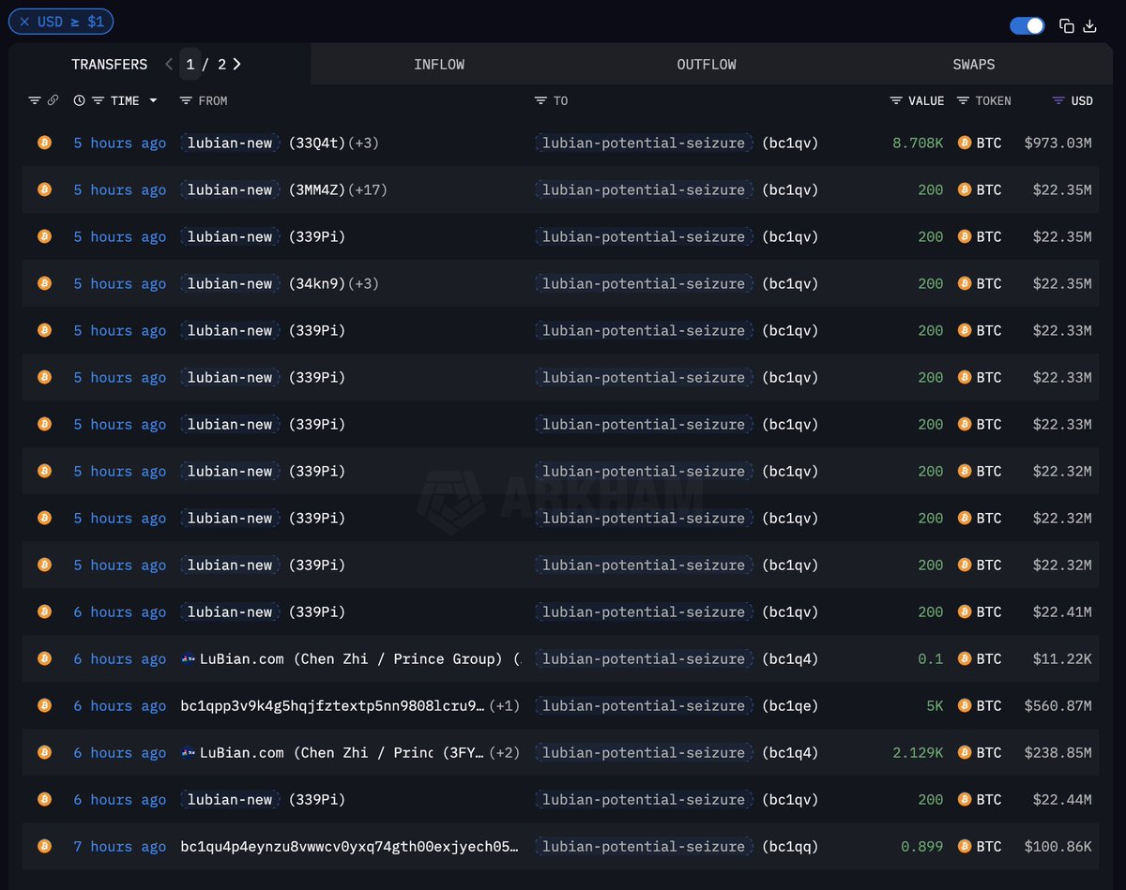Click the copy icon in top right
Image resolution: width=1126 pixels, height=890 pixels.
pyautogui.click(x=1066, y=26)
